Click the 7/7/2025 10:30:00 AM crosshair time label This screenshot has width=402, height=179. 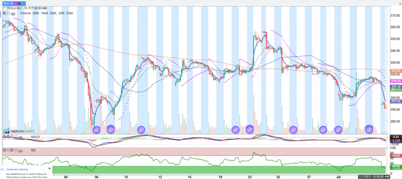coord(374,177)
